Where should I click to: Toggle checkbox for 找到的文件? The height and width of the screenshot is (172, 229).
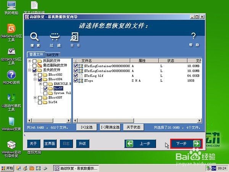pyautogui.click(x=34, y=61)
